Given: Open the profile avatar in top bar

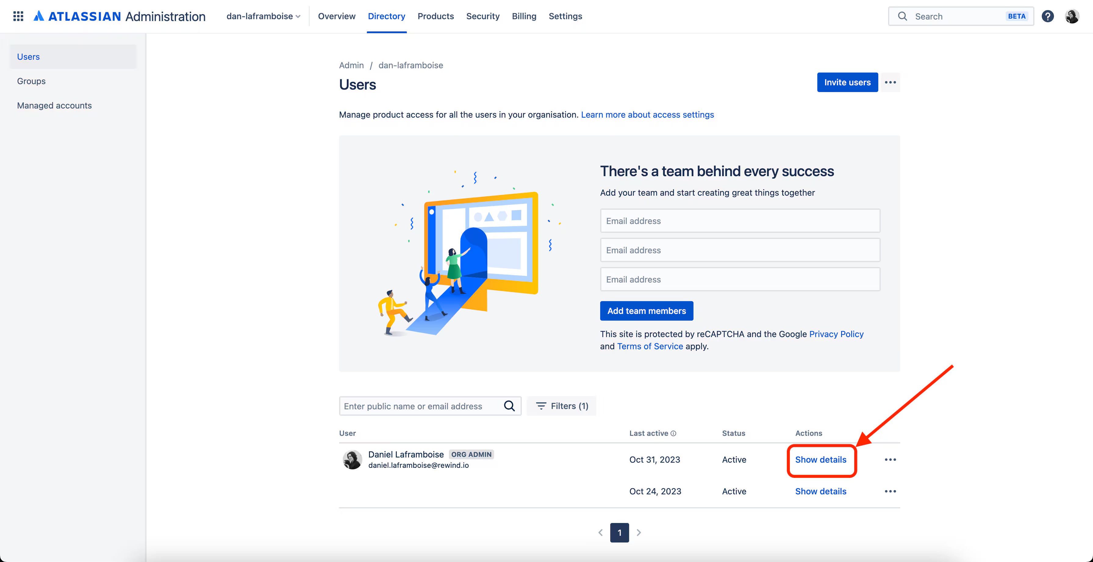Looking at the screenshot, I should [x=1072, y=16].
